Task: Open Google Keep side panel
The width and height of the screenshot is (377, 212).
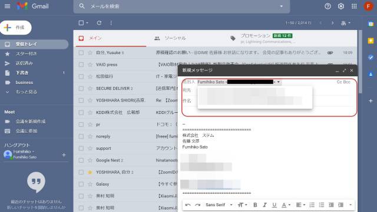Action: point(371,41)
